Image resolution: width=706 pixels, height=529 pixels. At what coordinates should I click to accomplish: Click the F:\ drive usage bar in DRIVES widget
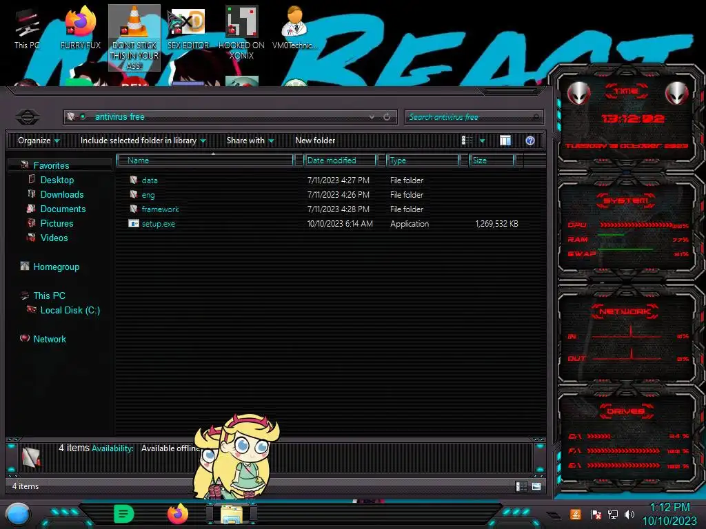click(x=623, y=450)
